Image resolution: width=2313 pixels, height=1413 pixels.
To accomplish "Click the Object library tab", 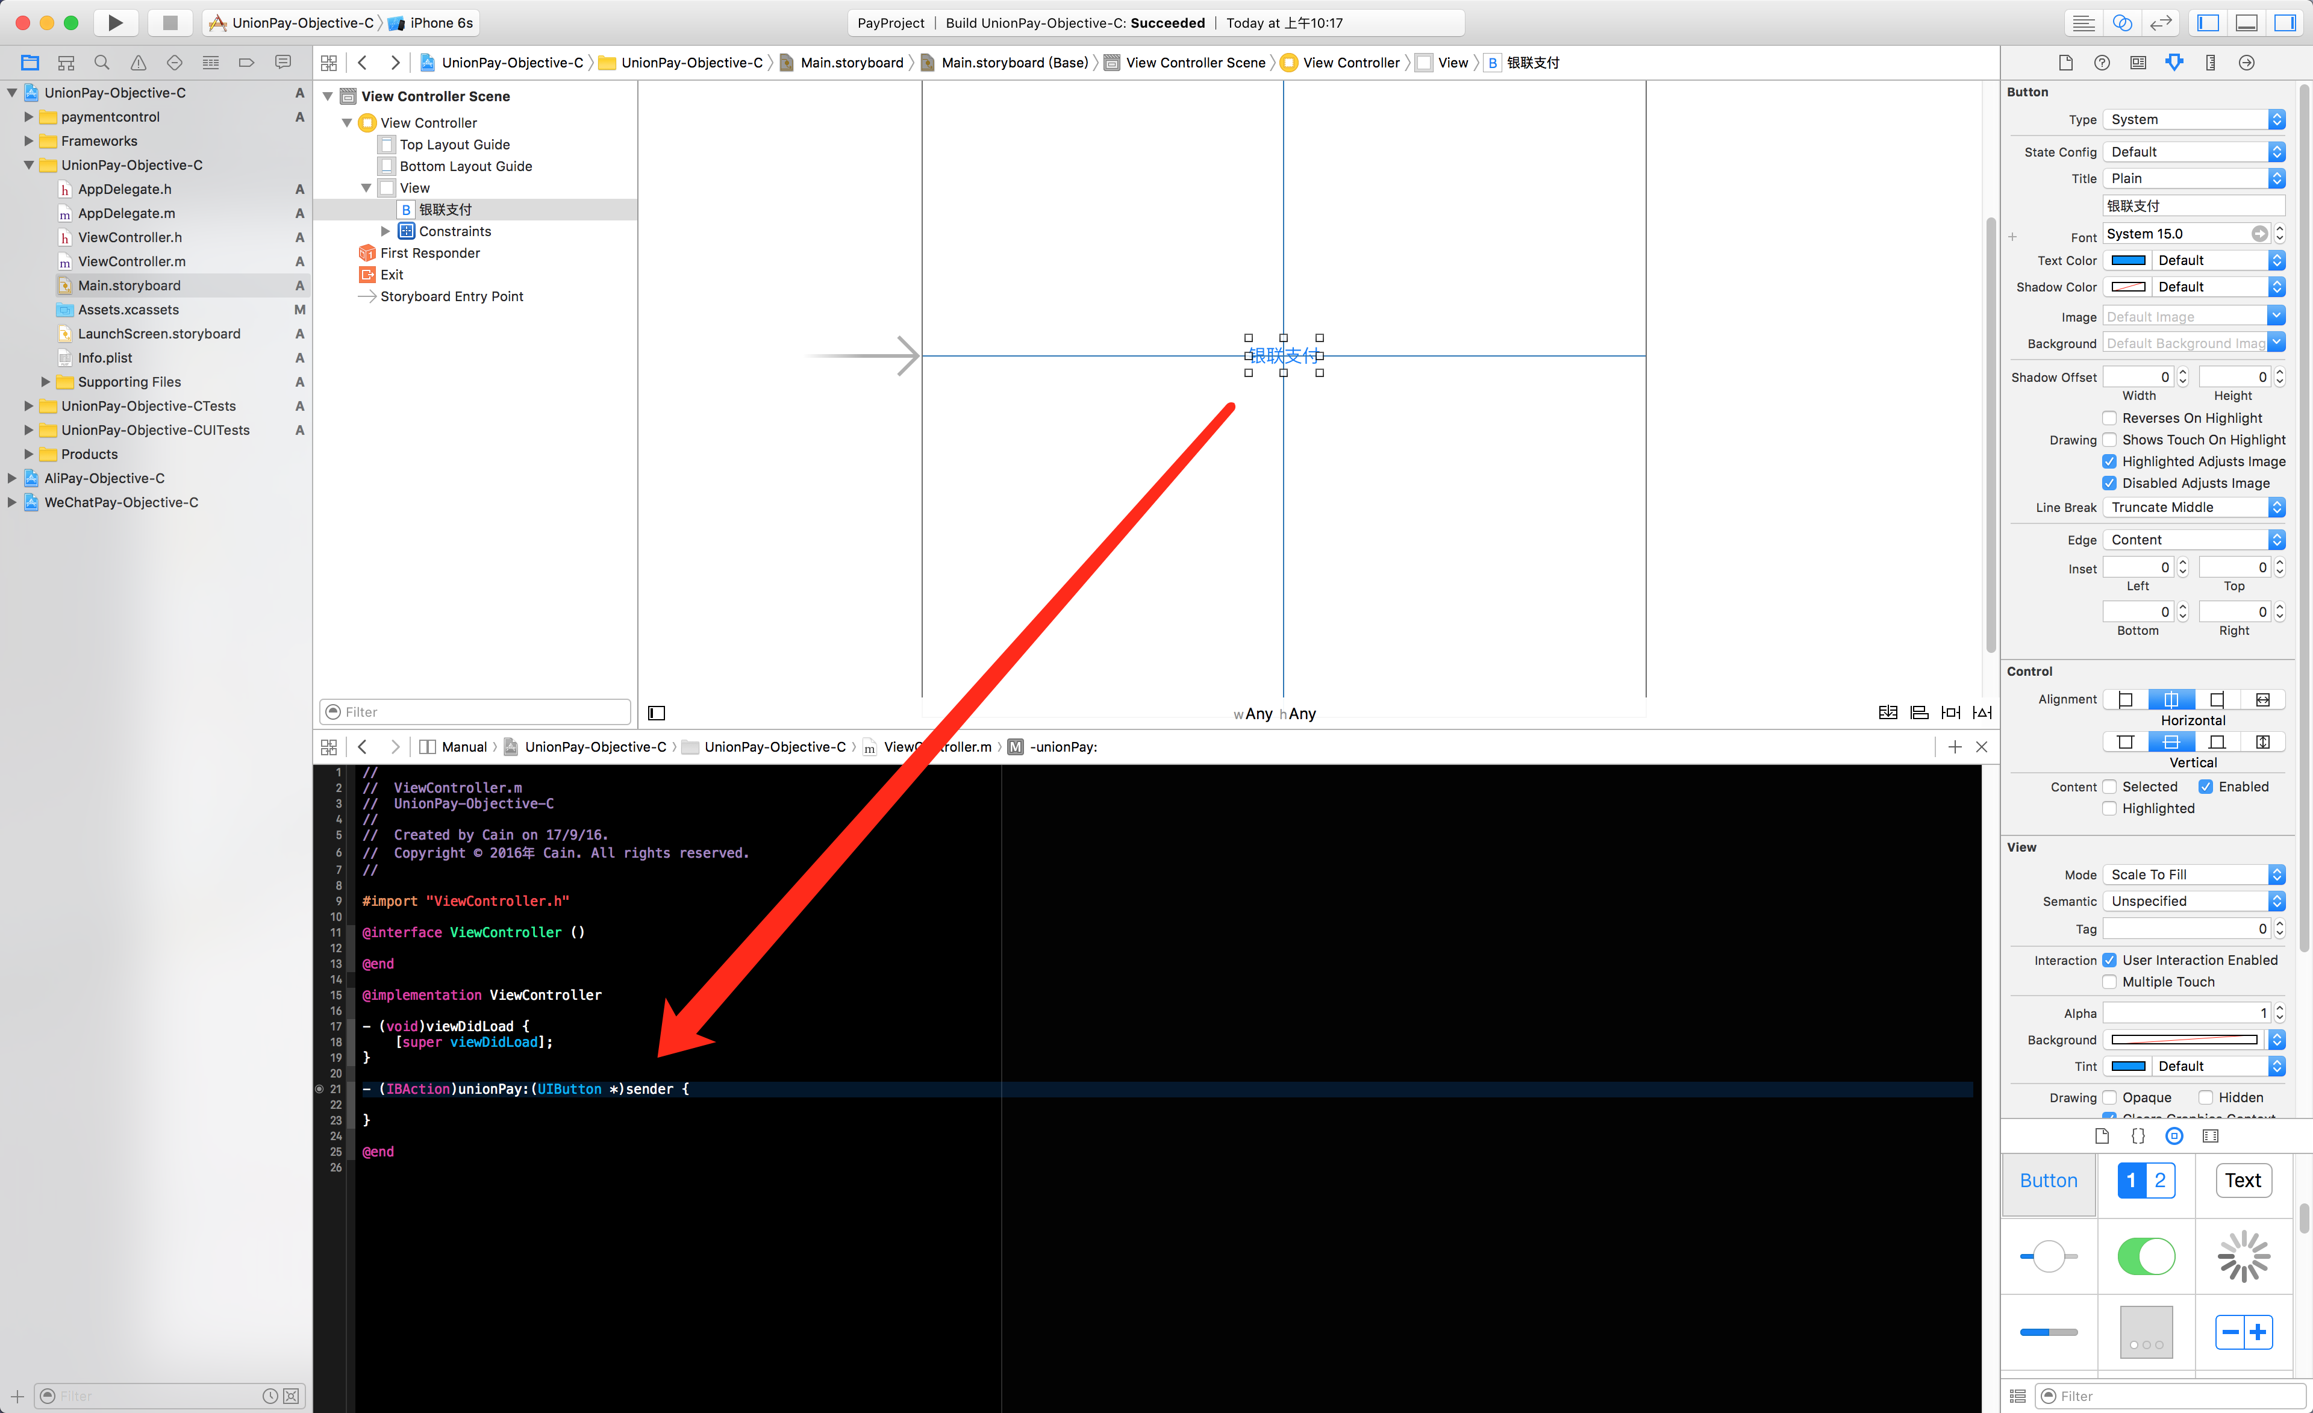I will pyautogui.click(x=2174, y=1136).
